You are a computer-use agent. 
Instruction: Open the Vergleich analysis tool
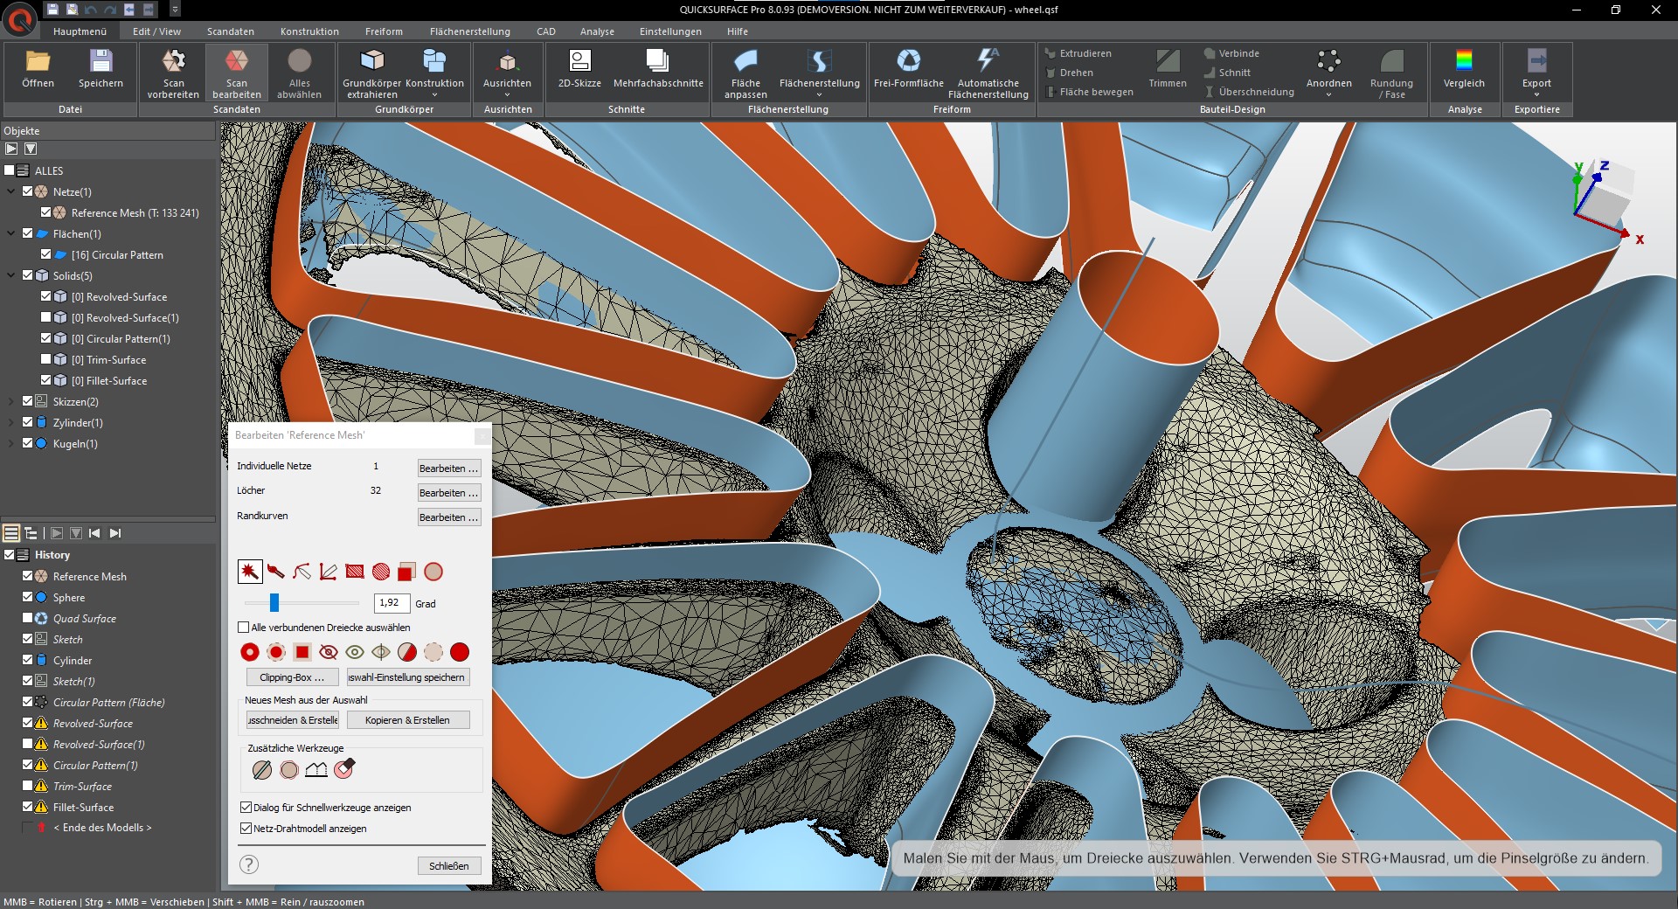click(x=1464, y=60)
